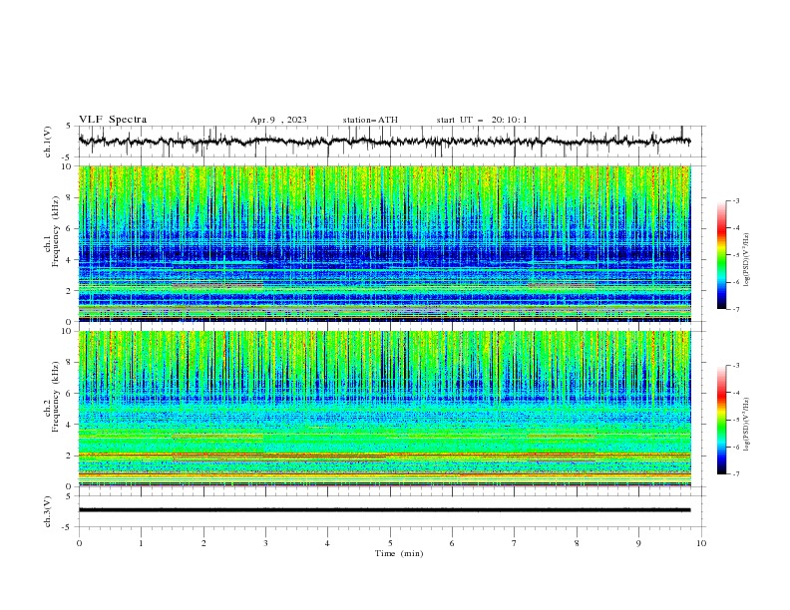Click the ch.3 flat waveform trace
Viewport: 790px width, 610px height.
384,510
